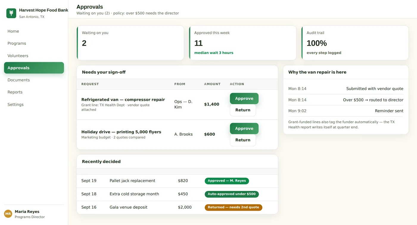This screenshot has height=225, width=417.
Task: Open Settings in the sidebar
Action: click(x=34, y=104)
